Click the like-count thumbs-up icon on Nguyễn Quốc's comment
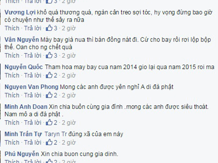The width and height of the screenshot is (218, 163). click(x=49, y=75)
